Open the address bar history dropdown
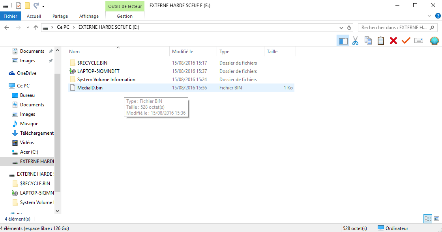This screenshot has width=442, height=232. pyautogui.click(x=341, y=28)
